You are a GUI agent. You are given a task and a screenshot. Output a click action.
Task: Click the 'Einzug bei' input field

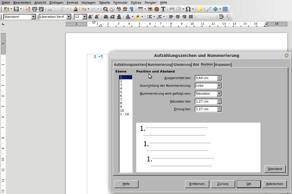tap(206, 109)
